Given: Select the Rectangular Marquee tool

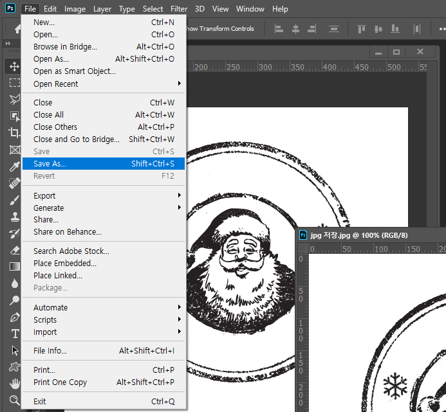Looking at the screenshot, I should 14,83.
